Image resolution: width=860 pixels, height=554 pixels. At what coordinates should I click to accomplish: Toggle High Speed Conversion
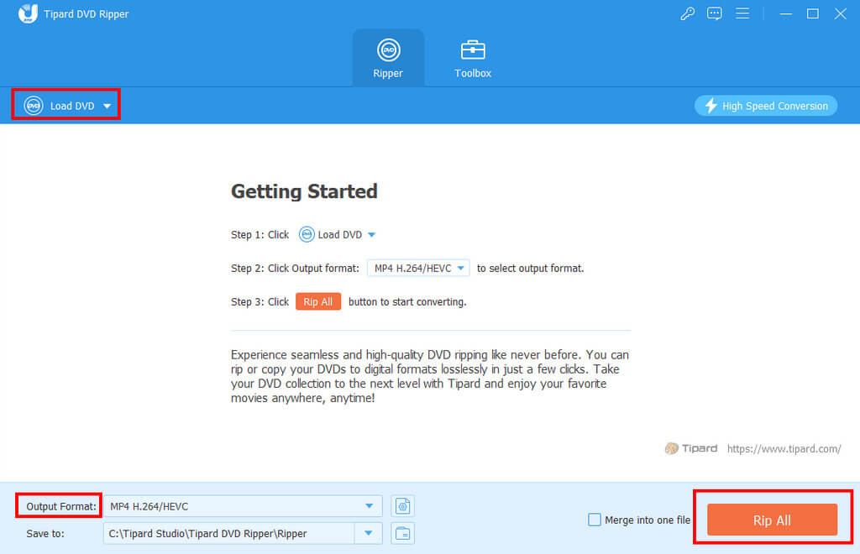pyautogui.click(x=766, y=106)
